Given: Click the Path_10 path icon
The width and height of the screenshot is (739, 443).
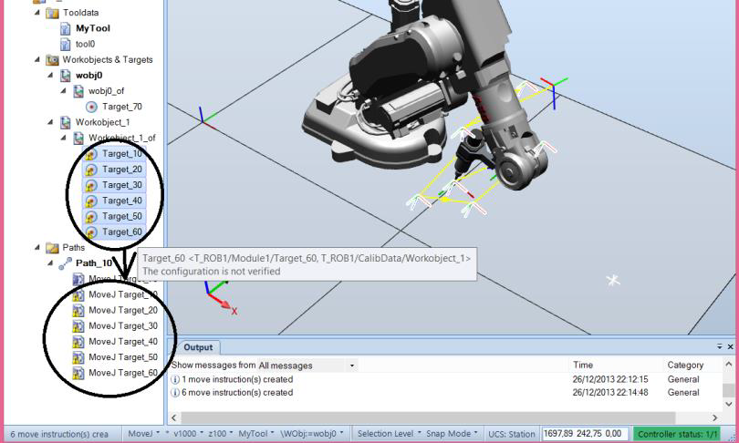Looking at the screenshot, I should [66, 263].
